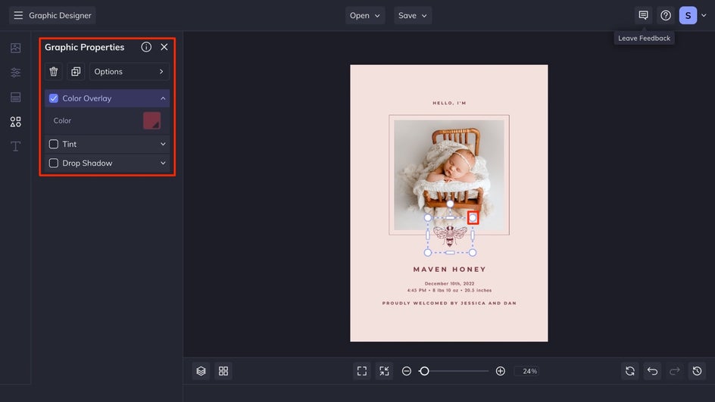Click the fit to screen icon
The height and width of the screenshot is (402, 715).
tap(362, 371)
